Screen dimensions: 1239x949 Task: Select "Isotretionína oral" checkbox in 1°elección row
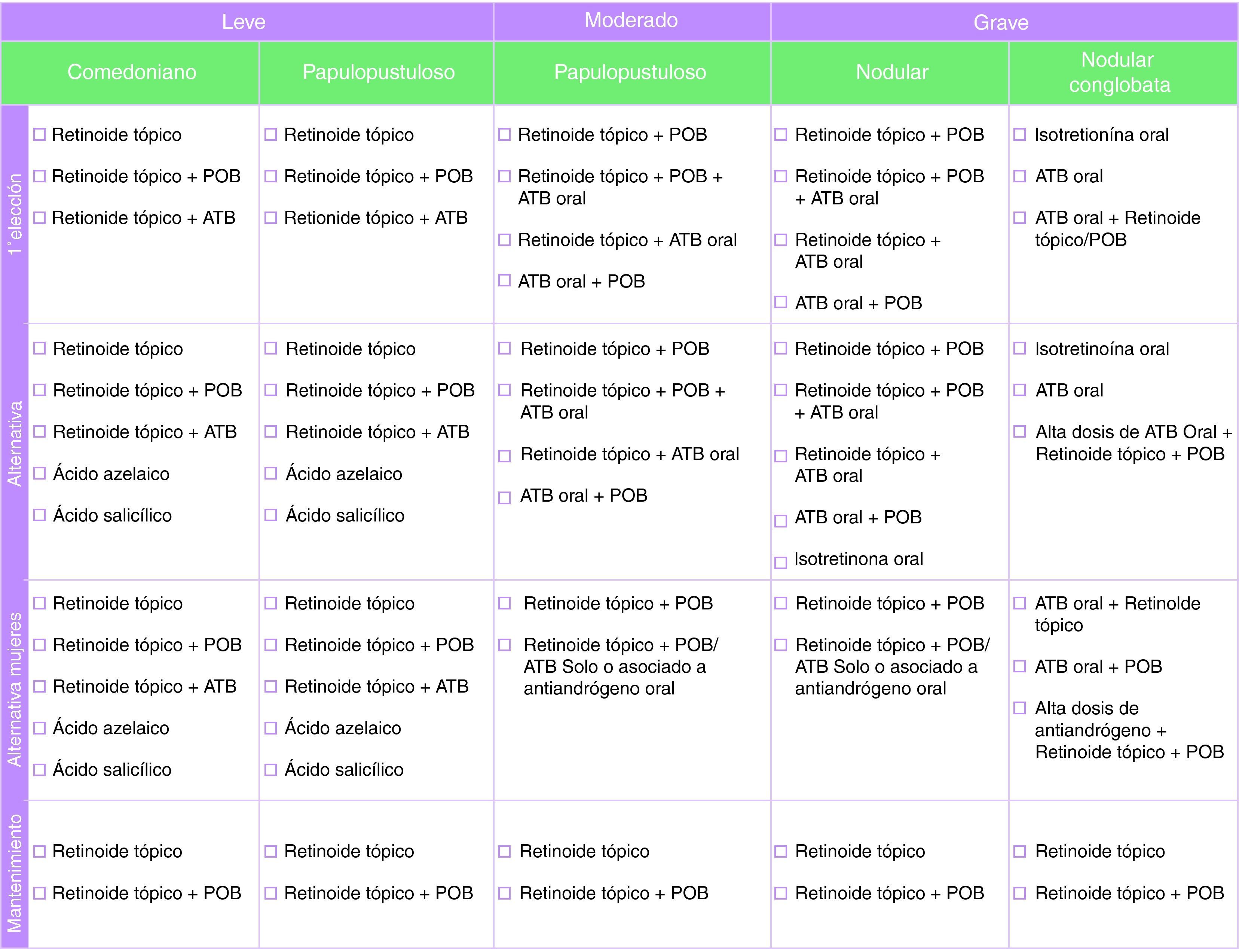pyautogui.click(x=1019, y=134)
